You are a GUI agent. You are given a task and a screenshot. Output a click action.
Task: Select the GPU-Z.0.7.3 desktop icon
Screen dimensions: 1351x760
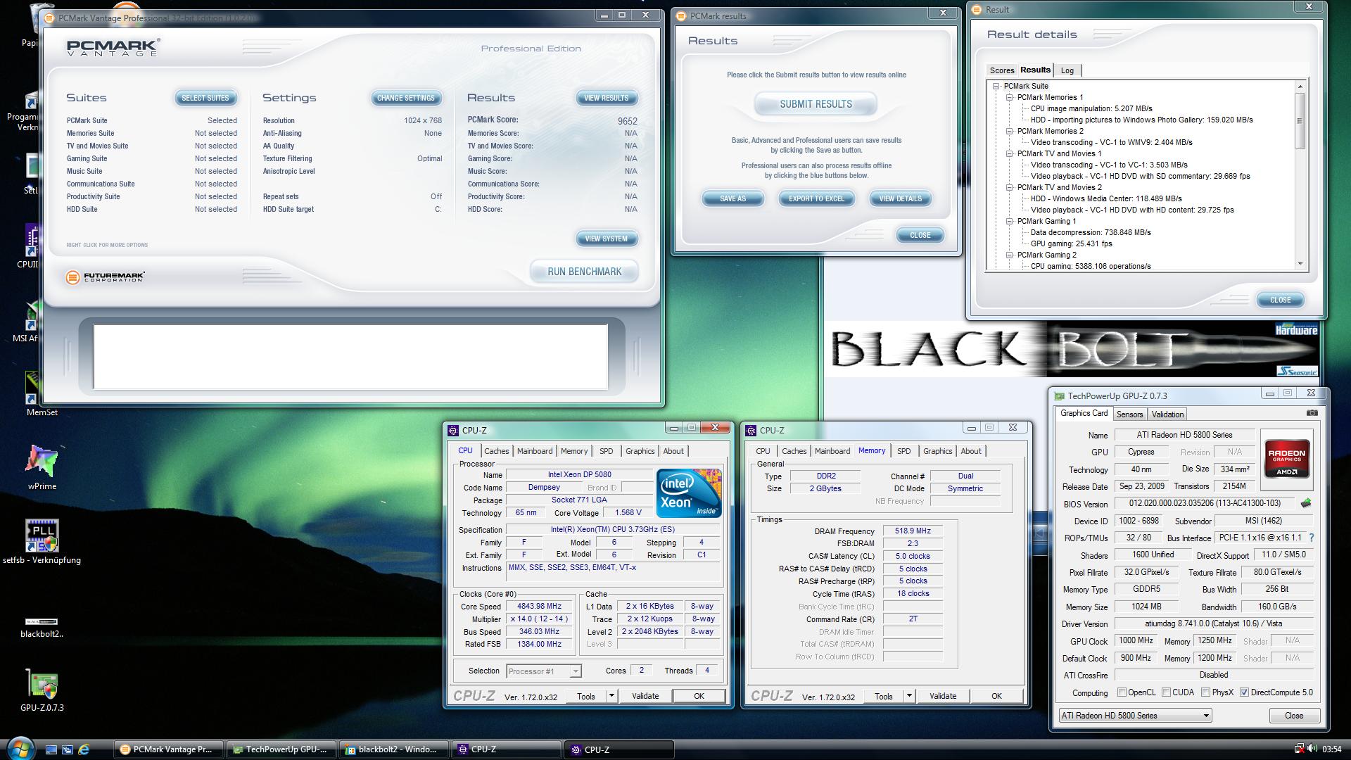tap(42, 691)
